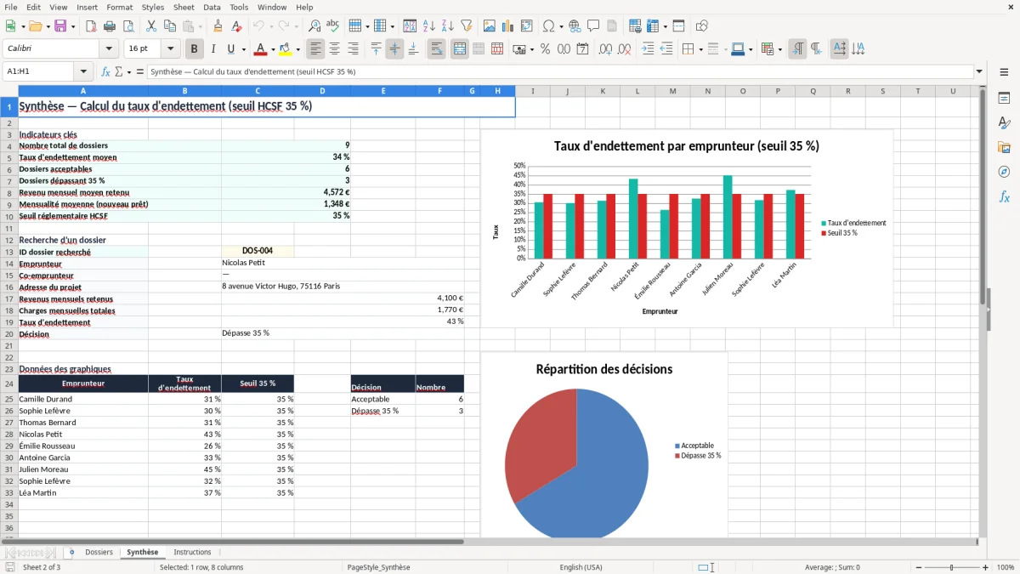Click Format as Percent icon
1020x574 pixels.
pos(546,49)
